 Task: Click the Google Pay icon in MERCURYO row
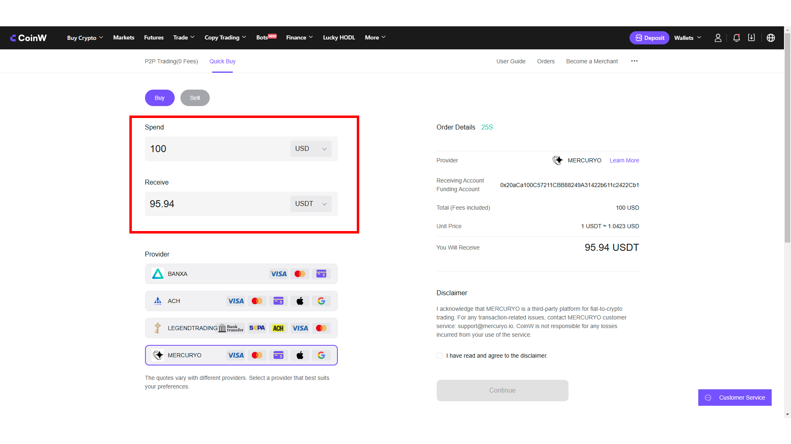click(x=321, y=355)
